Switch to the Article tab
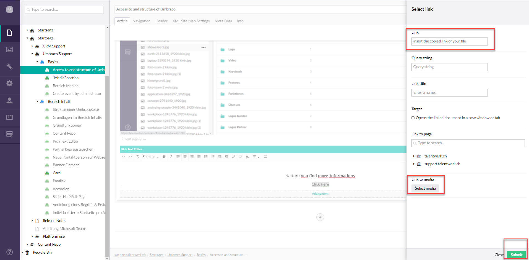This screenshot has height=260, width=529. click(122, 21)
